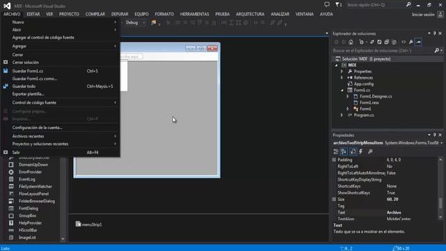Click the feedback speech bubble icon
Viewport: 446px width, 251px height.
[x=327, y=5]
